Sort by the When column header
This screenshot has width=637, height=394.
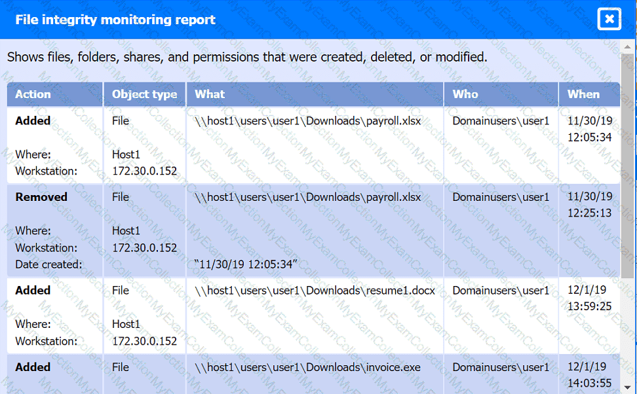(x=583, y=94)
